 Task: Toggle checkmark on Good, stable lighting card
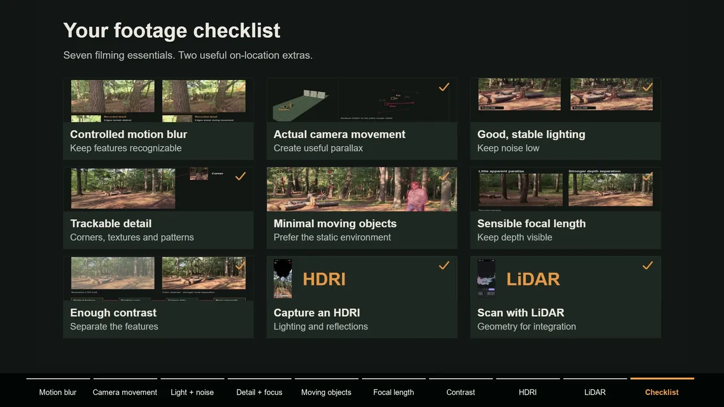648,86
